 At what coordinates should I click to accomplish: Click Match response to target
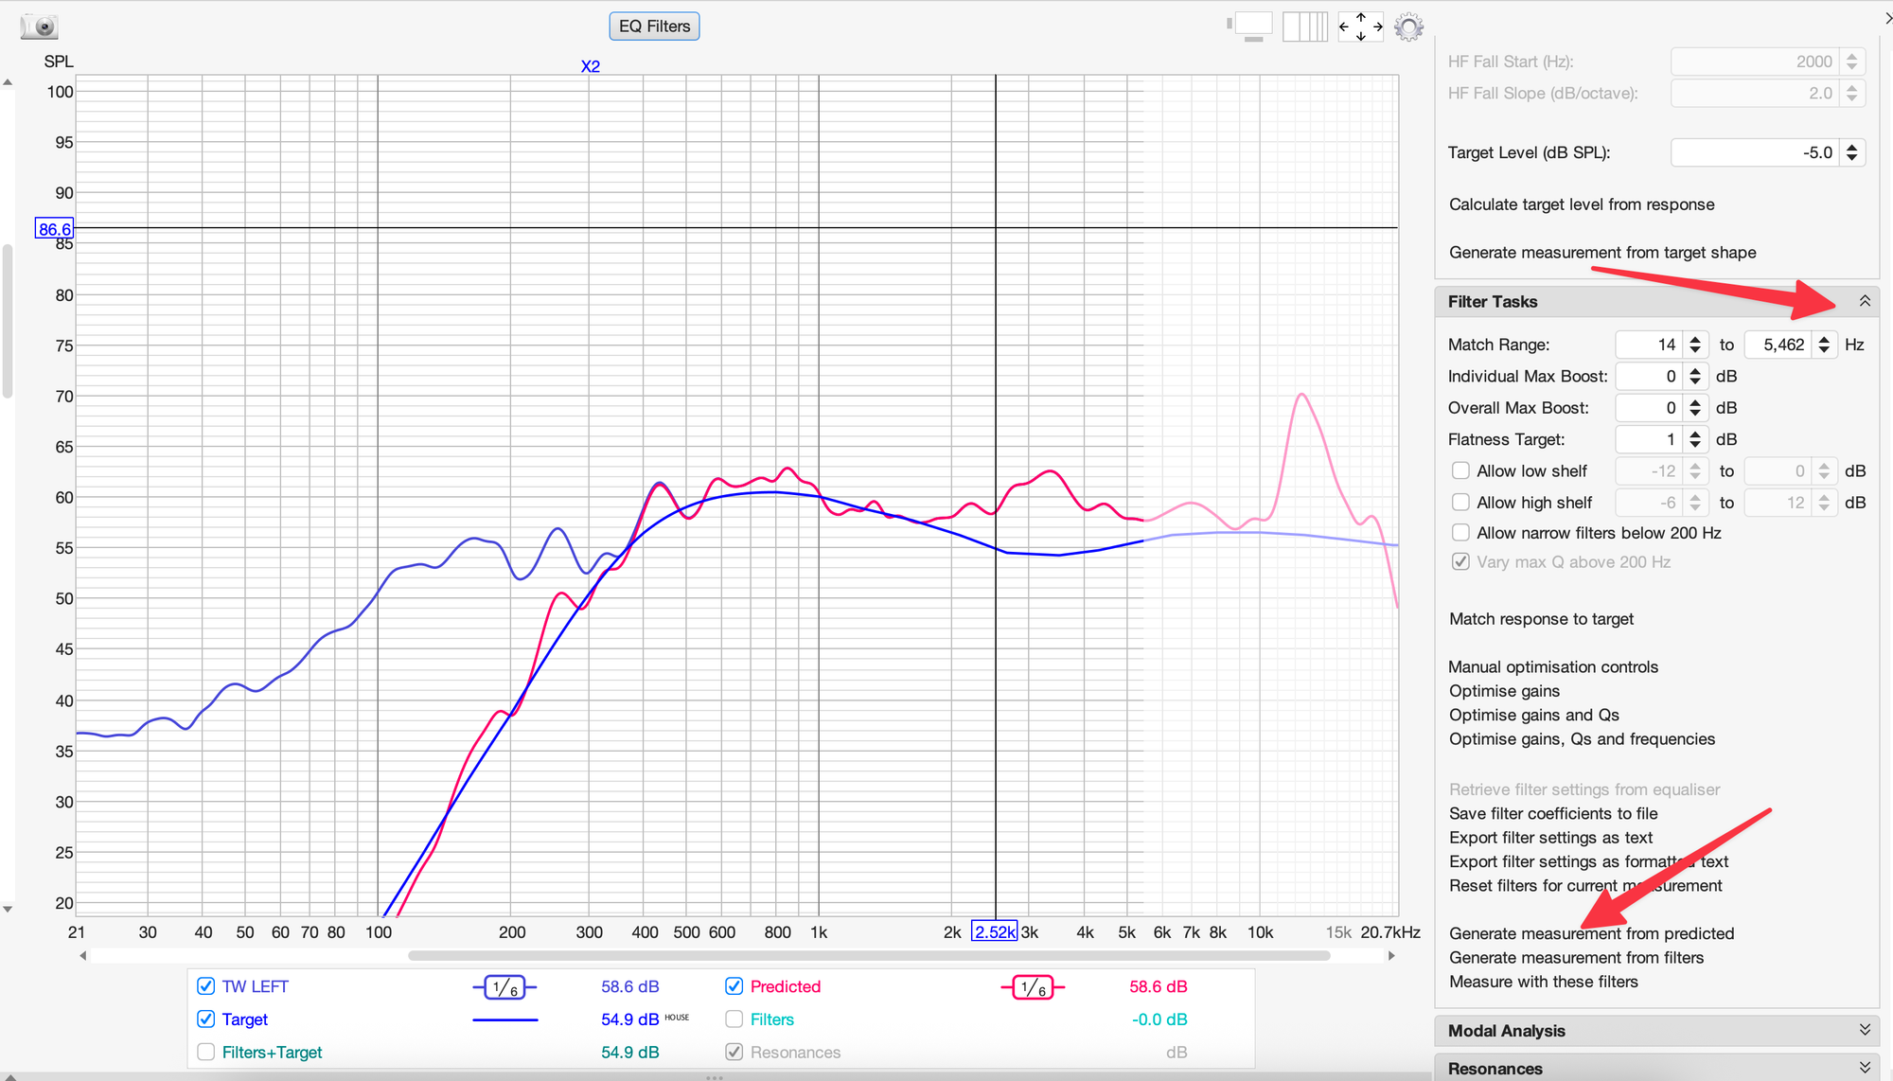tap(1541, 619)
